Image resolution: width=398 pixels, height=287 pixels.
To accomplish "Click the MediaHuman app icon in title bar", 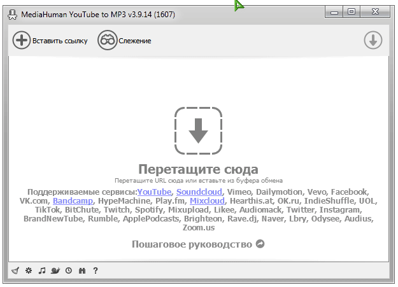I will 13,15.
